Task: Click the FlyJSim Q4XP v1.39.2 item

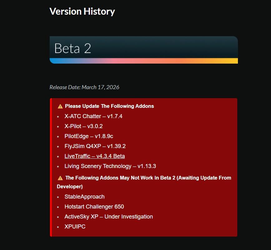Action: tap(95, 146)
